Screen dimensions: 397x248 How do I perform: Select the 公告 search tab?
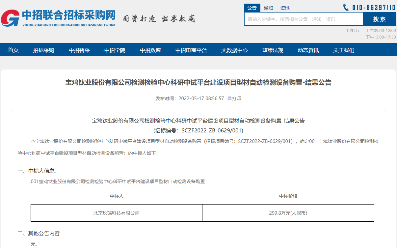click(252, 8)
